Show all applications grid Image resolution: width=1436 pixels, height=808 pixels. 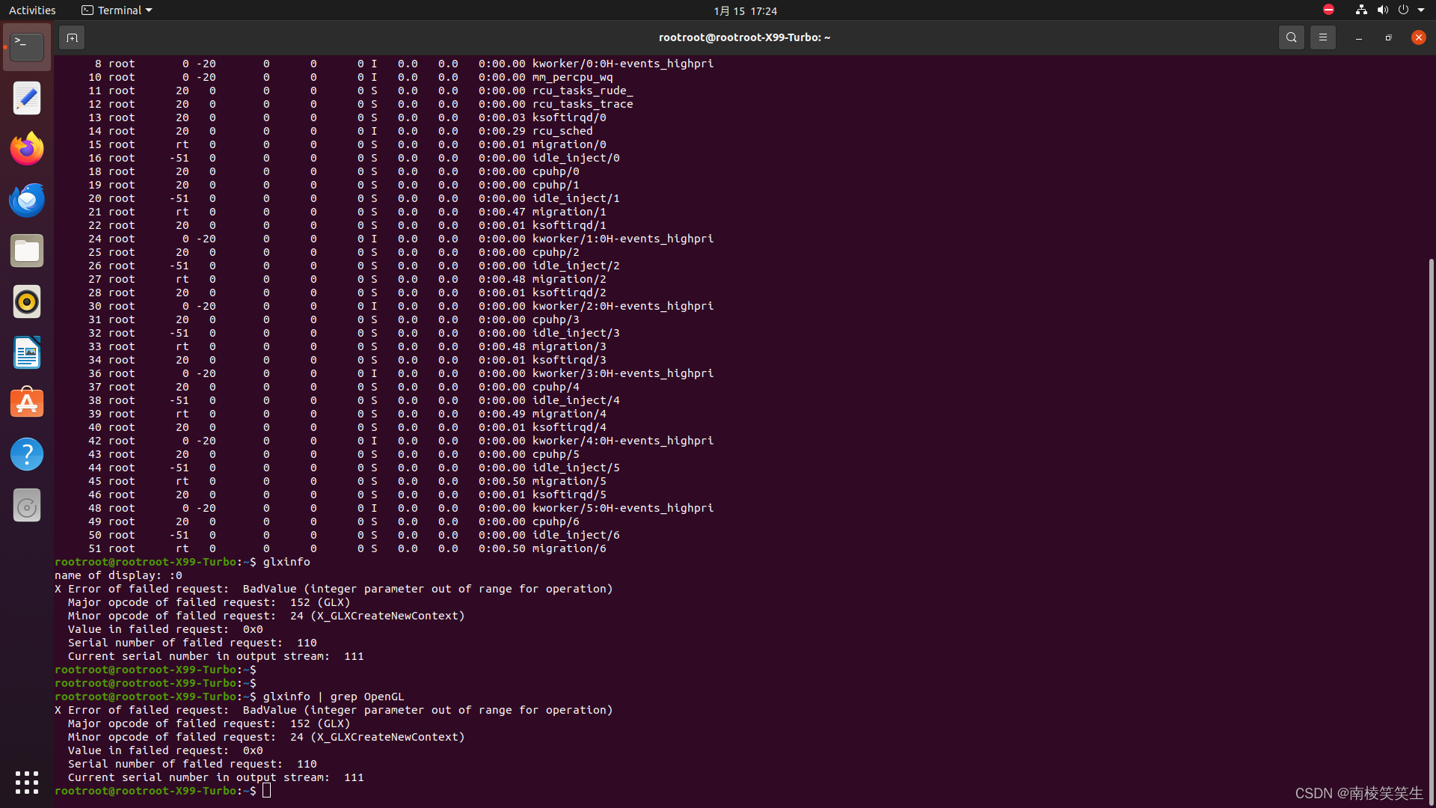click(27, 783)
